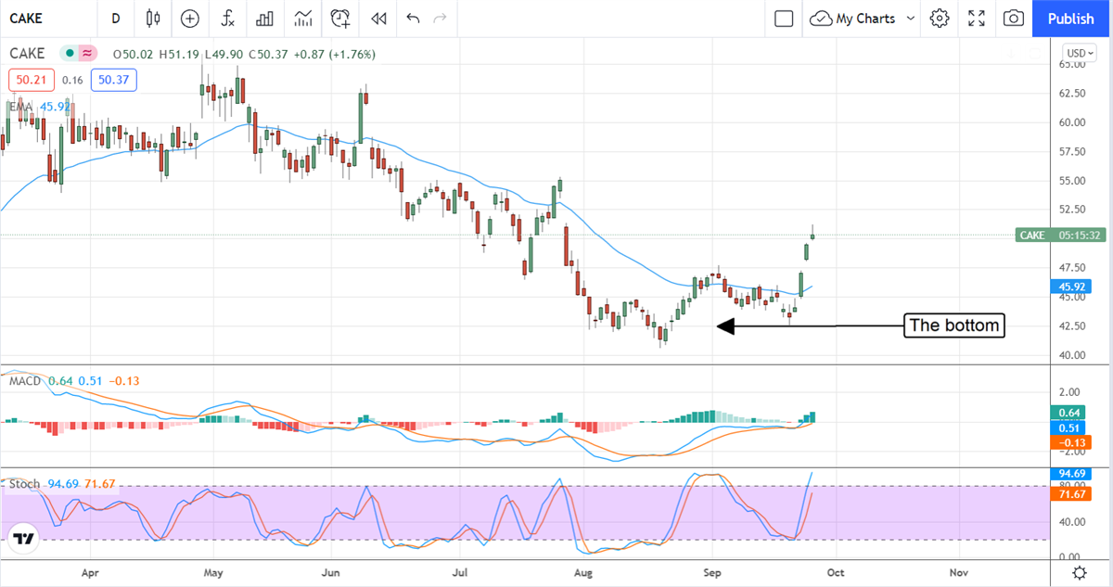Open the candlestick chart style selector
The image size is (1113, 587).
[x=153, y=19]
